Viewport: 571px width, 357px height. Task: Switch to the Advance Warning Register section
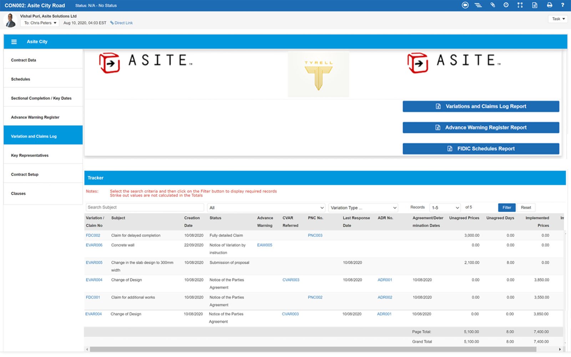(x=35, y=117)
